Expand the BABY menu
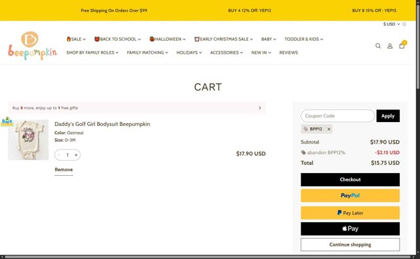 (x=268, y=39)
